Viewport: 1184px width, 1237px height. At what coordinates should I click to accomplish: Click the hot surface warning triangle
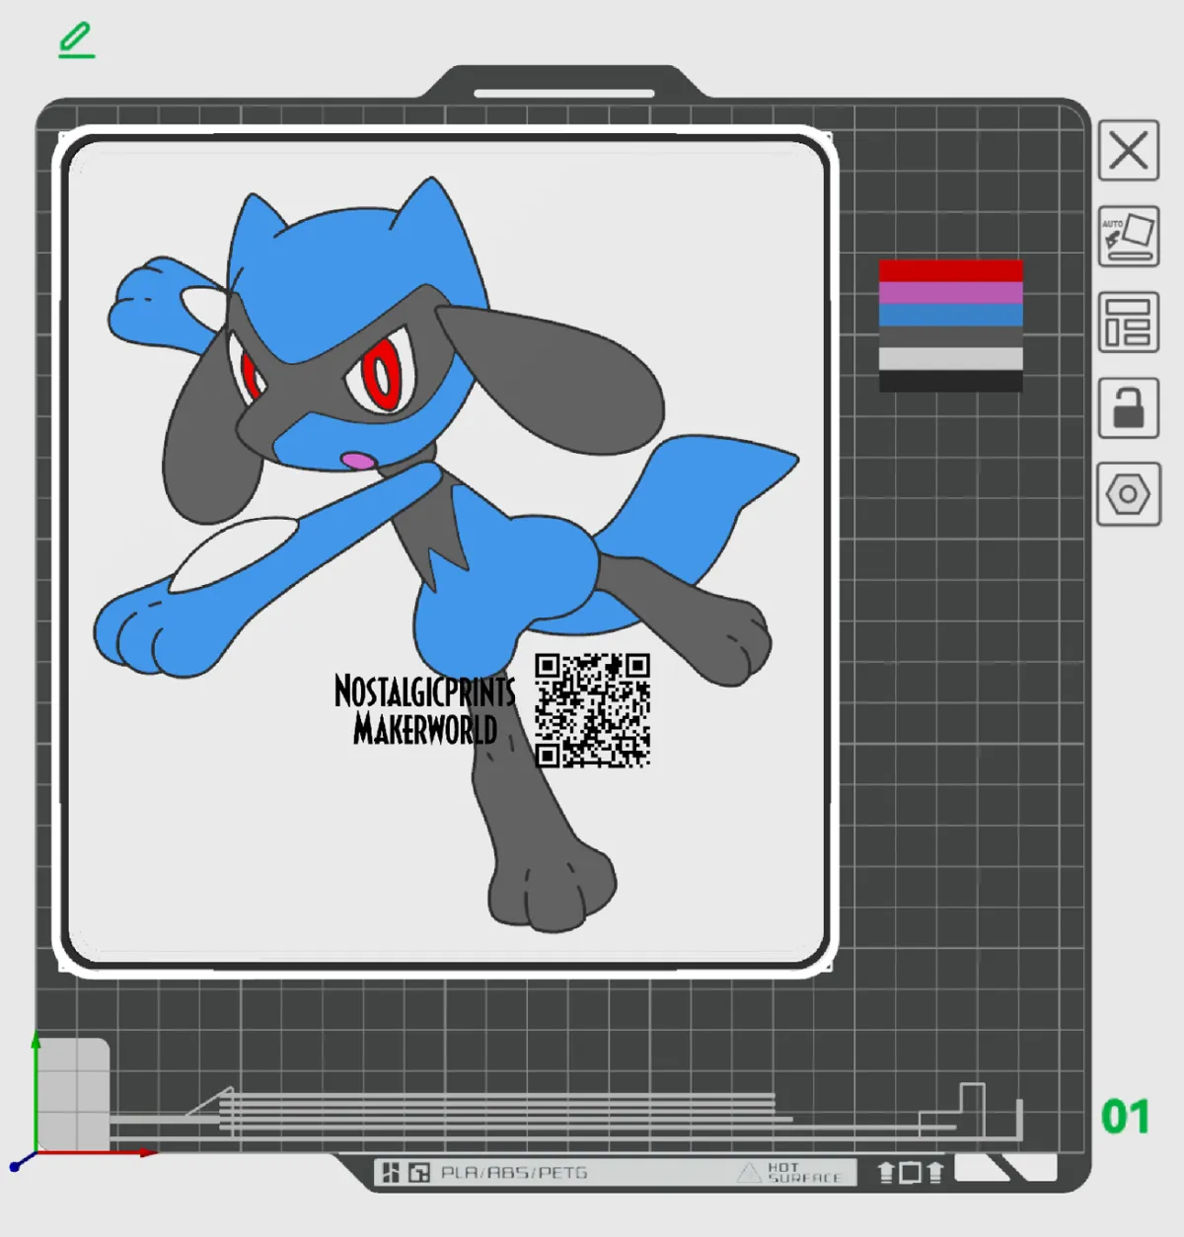748,1172
